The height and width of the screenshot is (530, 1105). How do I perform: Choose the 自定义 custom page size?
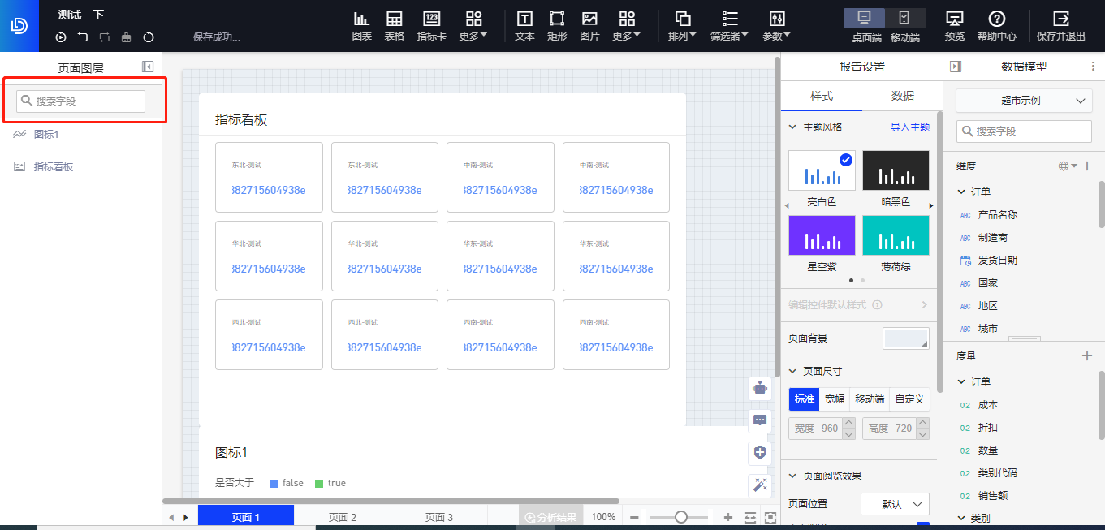click(x=909, y=399)
